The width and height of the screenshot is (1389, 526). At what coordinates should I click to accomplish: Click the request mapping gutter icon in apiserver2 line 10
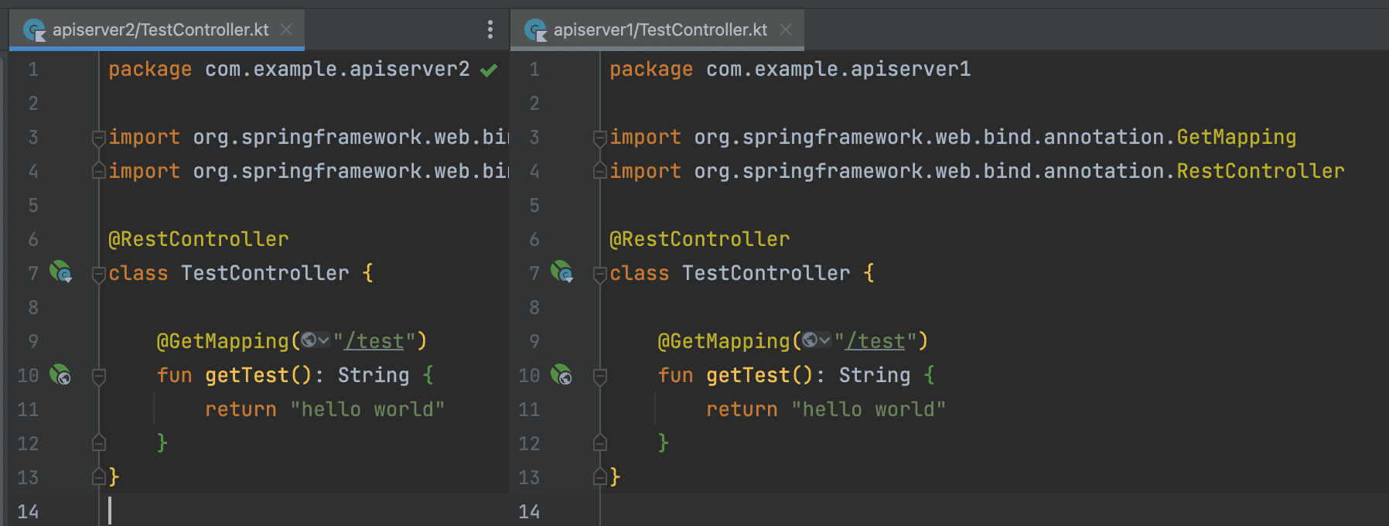click(60, 375)
